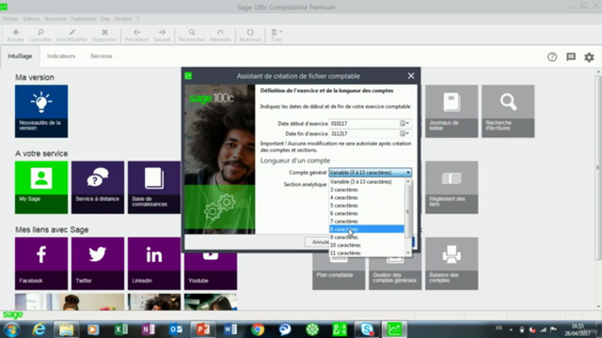
Task: Open the Service à distance tile
Action: click(98, 187)
